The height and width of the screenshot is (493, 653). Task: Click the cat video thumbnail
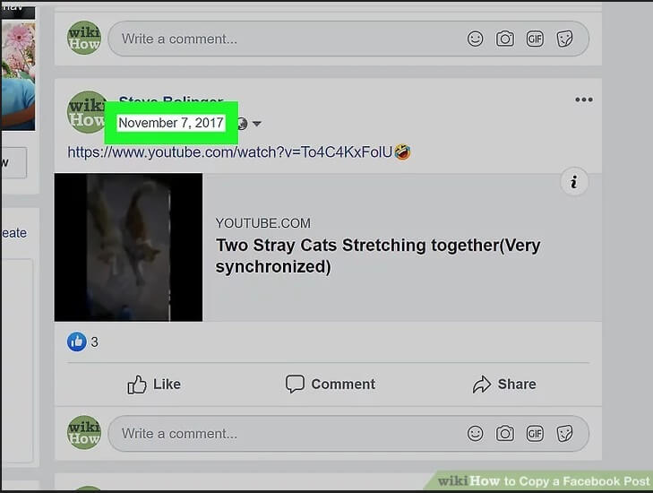[x=128, y=247]
